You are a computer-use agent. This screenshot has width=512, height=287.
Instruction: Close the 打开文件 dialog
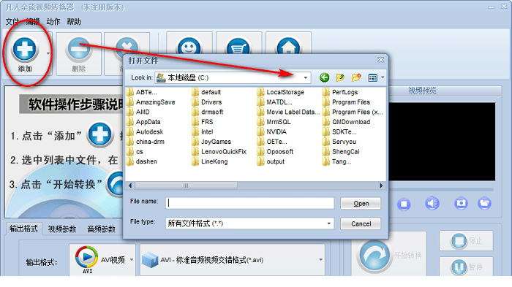point(381,60)
